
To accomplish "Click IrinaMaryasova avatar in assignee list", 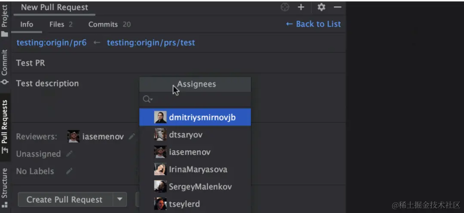I will click(160, 169).
